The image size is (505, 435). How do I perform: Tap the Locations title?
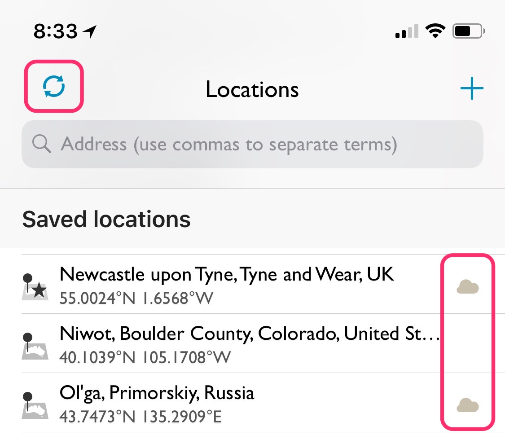point(252,89)
